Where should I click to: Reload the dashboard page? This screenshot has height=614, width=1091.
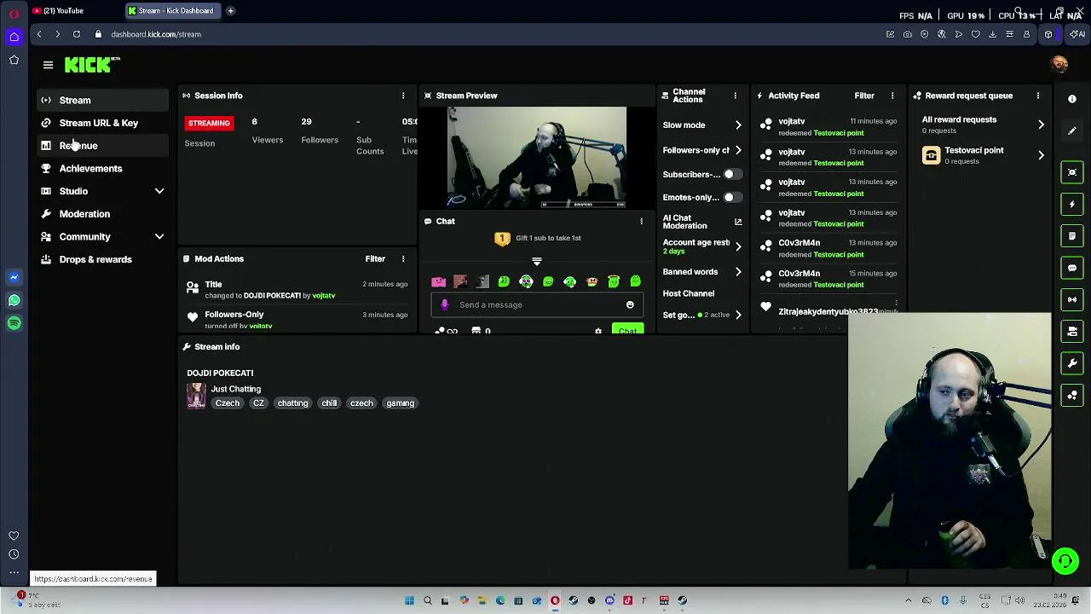(76, 34)
